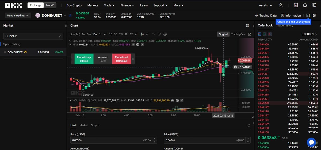Show bids-only order book view
Screen dimensions: 321x150
coord(265,34)
